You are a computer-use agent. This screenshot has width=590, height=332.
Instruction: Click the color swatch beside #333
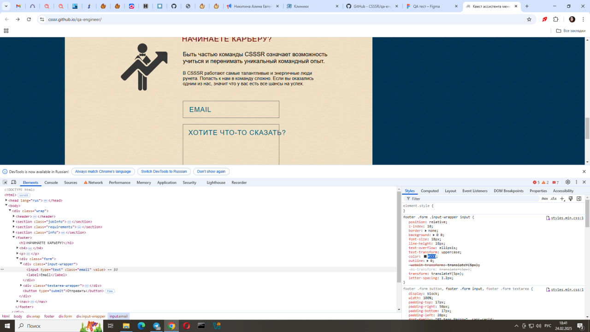(x=425, y=256)
